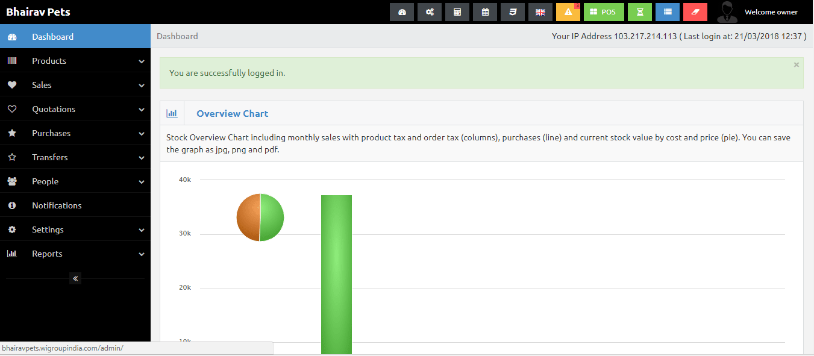
Task: Click the green hourglass toolbar icon
Action: [x=640, y=12]
